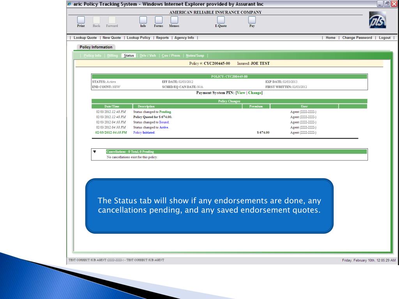Click the EFF DATE 02/03/2012 field
Image resolution: width=399 pixels, height=299 pixels.
[178, 82]
